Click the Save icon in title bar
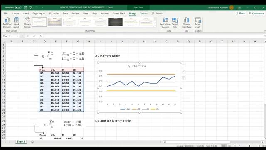 [x=25, y=7]
